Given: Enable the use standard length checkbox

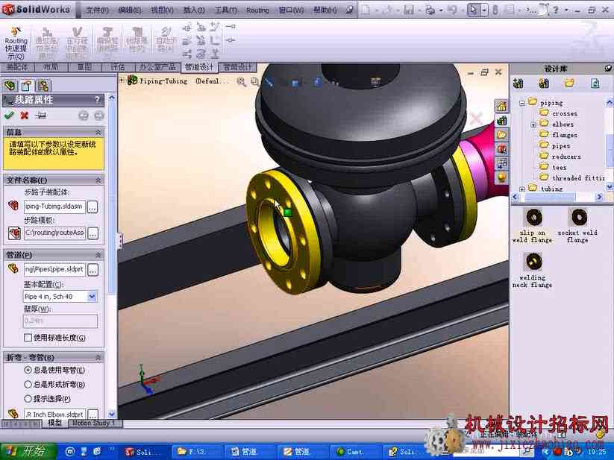Looking at the screenshot, I should coord(28,338).
